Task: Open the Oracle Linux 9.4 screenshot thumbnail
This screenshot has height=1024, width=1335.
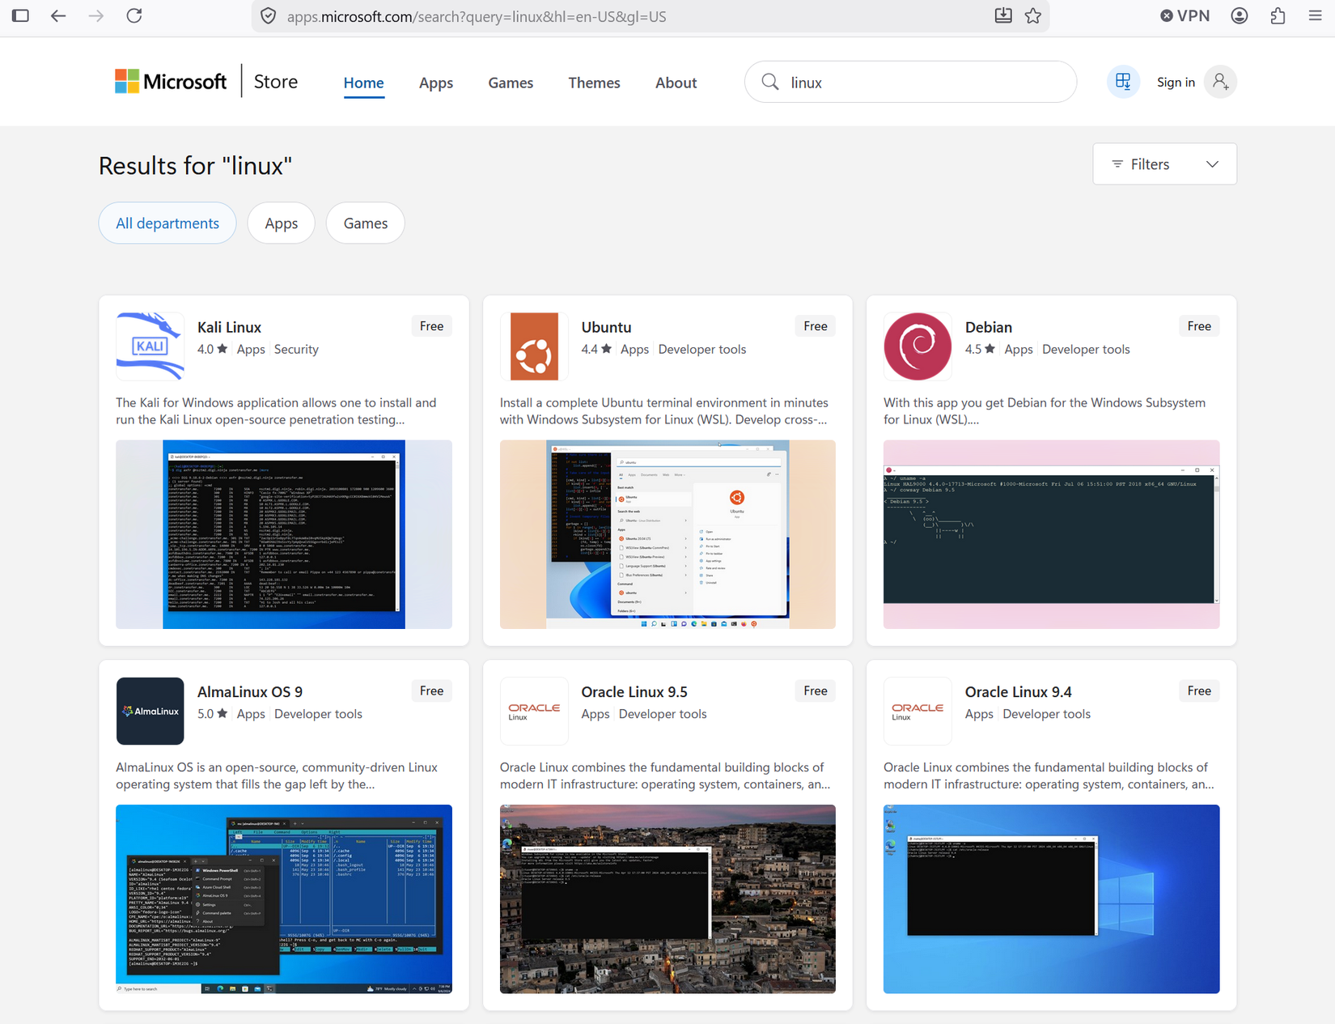Action: tap(1051, 899)
